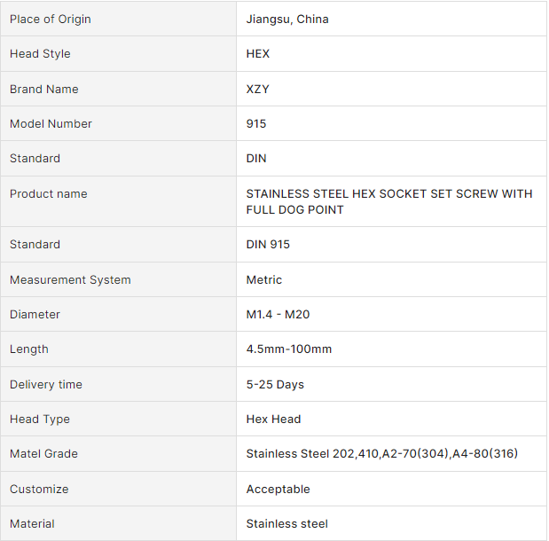Click the "Head Style" row label
The width and height of the screenshot is (549, 541).
click(x=40, y=53)
